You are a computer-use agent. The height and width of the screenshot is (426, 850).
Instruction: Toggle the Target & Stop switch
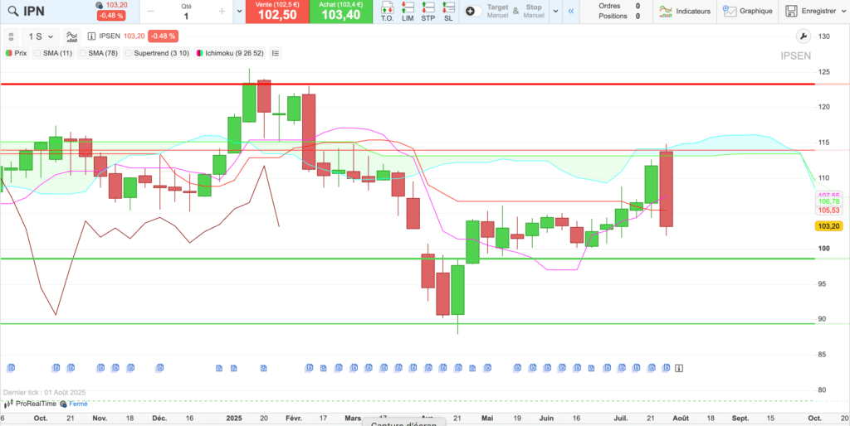point(471,12)
